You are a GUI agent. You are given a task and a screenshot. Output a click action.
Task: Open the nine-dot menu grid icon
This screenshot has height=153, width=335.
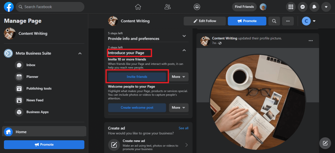click(x=291, y=7)
